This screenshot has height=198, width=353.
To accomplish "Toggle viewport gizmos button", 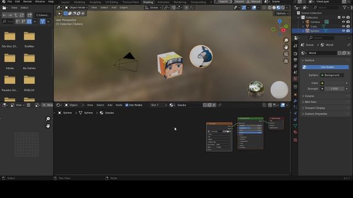I will pyautogui.click(x=244, y=8).
